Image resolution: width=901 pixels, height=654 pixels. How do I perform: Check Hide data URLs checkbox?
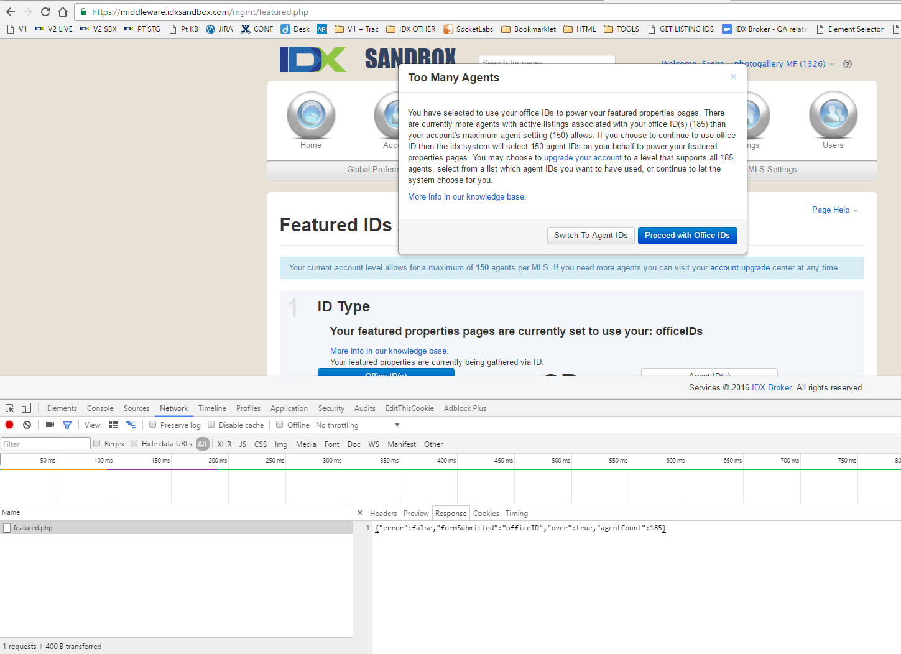tap(134, 443)
